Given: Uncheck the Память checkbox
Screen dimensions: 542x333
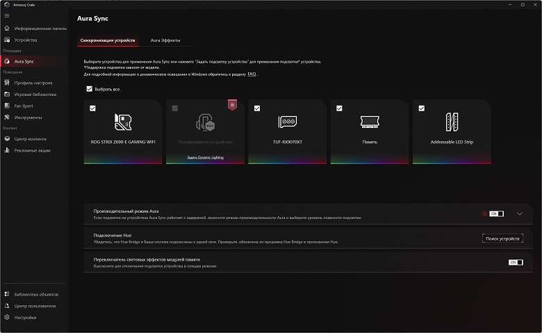Looking at the screenshot, I should pos(339,108).
